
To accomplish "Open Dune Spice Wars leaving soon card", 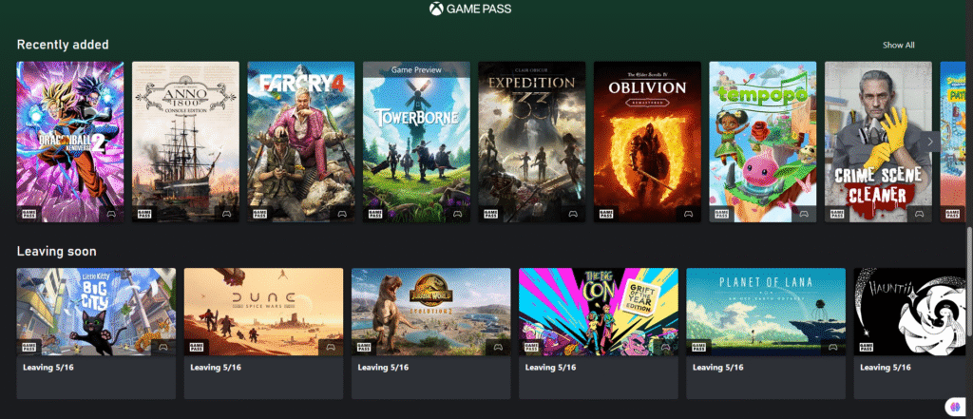I will point(264,333).
